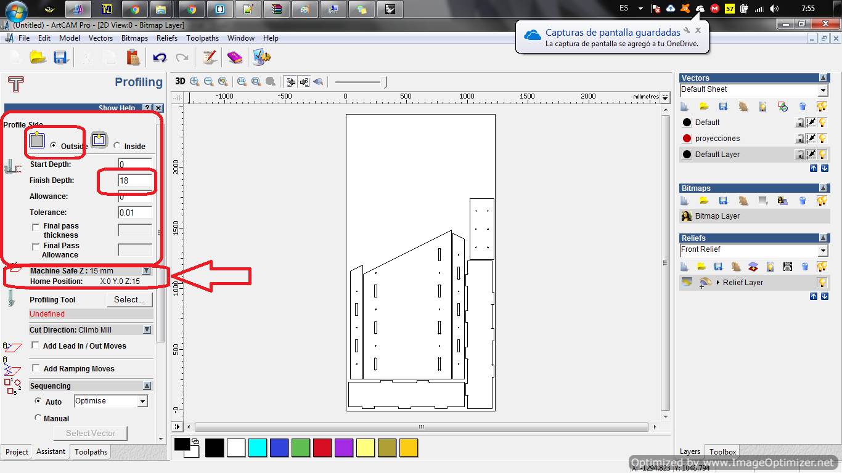
Task: Save the model with the floppy disk icon
Action: pyautogui.click(x=60, y=58)
